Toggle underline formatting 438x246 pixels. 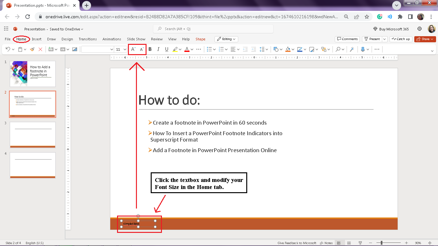pos(166,49)
